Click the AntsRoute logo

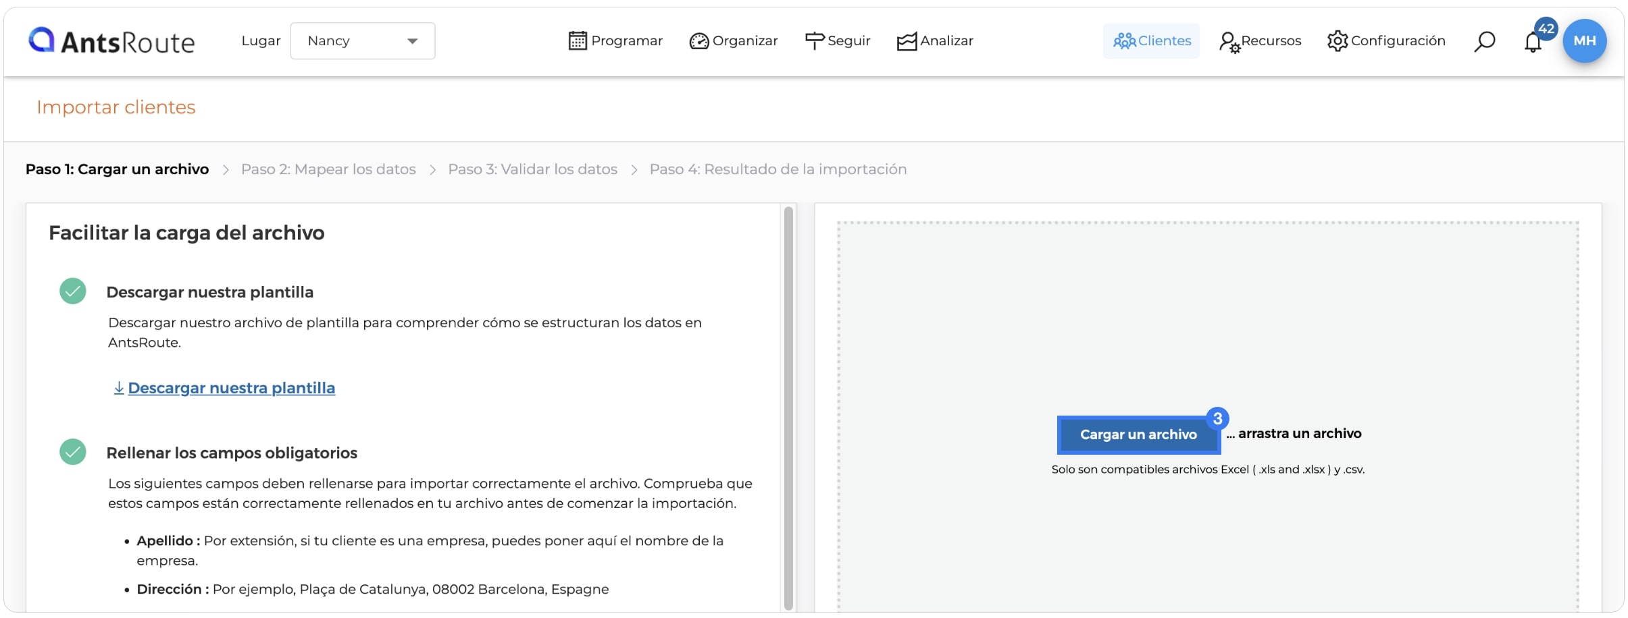click(111, 41)
